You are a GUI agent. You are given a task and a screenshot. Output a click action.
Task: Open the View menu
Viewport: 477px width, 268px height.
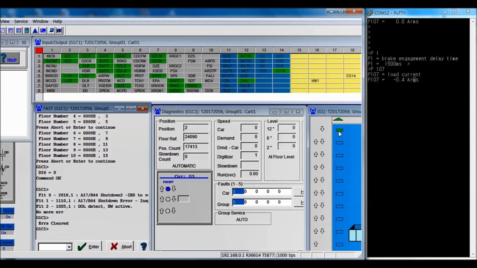pos(4,21)
